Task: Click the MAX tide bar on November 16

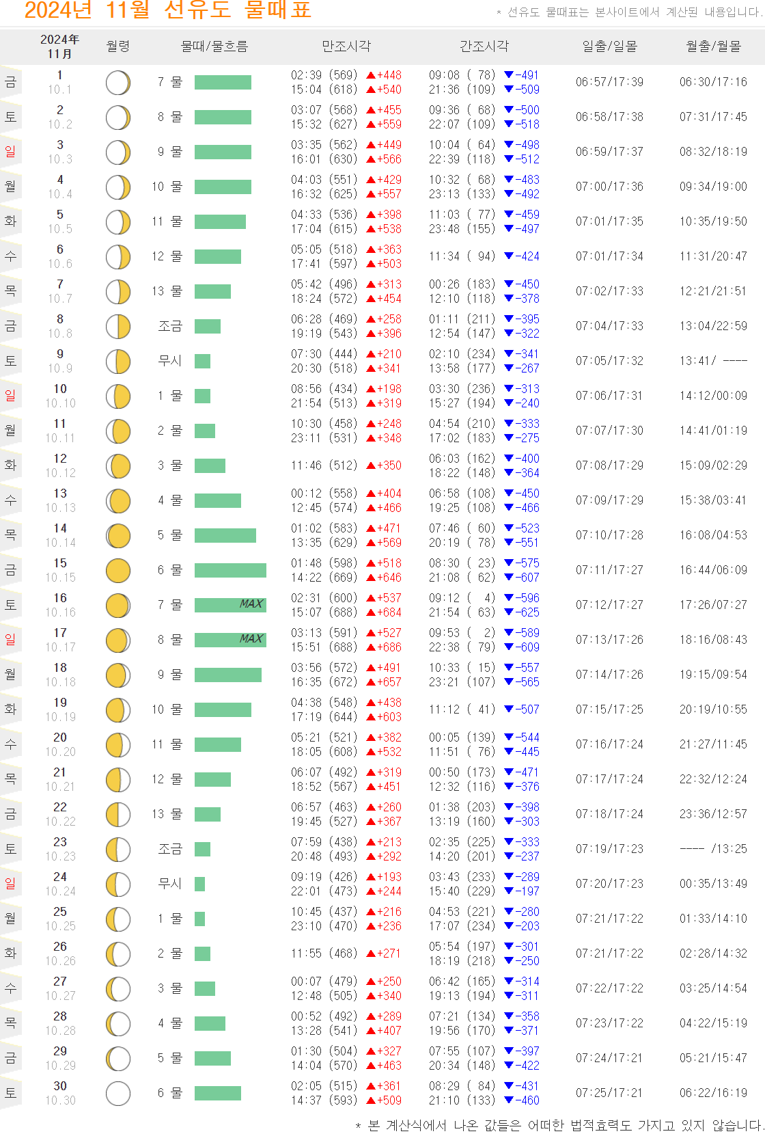Action: pyautogui.click(x=230, y=605)
